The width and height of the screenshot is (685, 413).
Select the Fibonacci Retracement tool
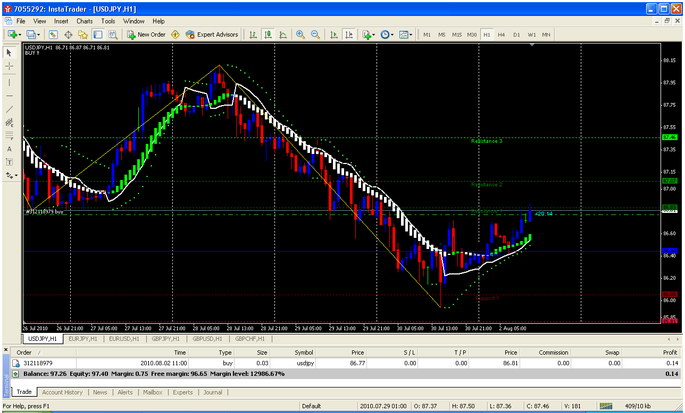tap(9, 135)
